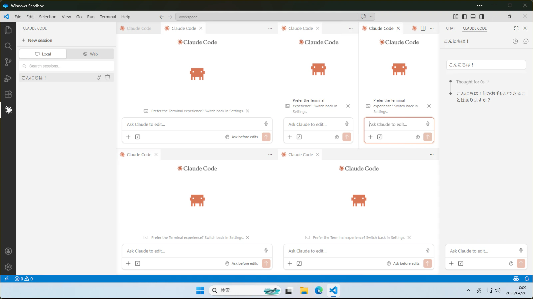Navigate forward with the arrow by workspace box

(170, 17)
